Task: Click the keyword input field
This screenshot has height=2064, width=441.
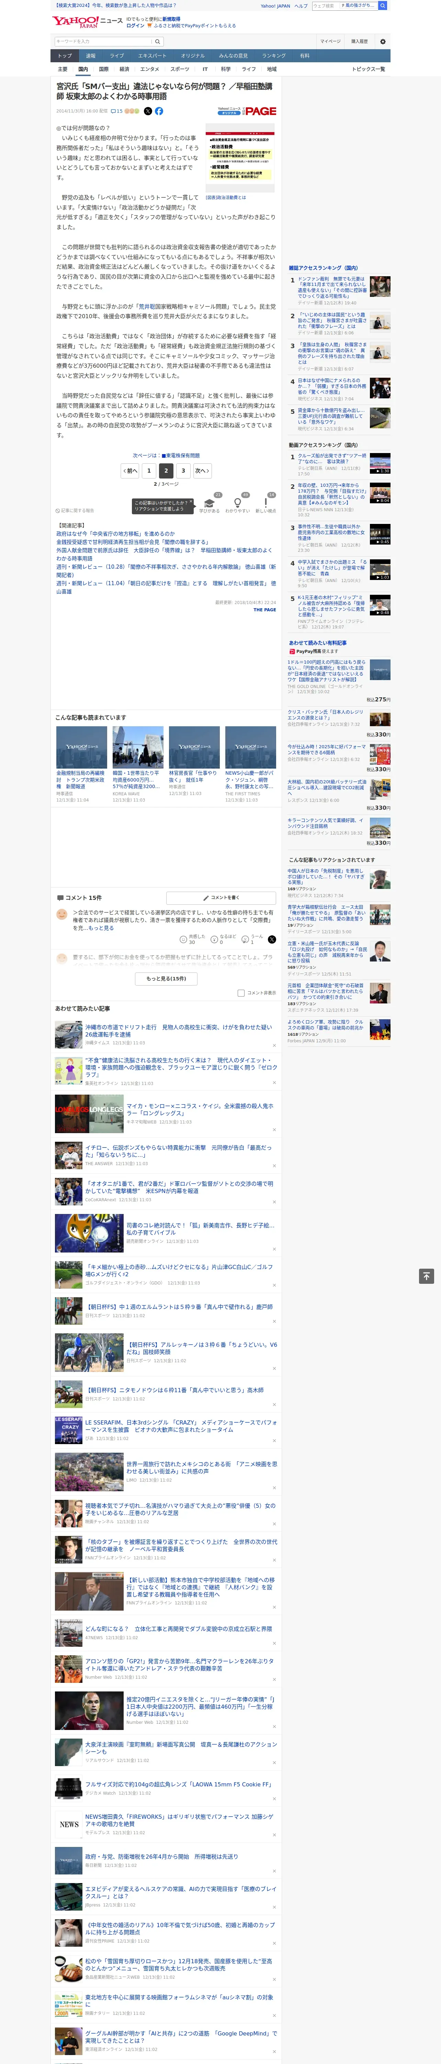Action: [x=103, y=42]
